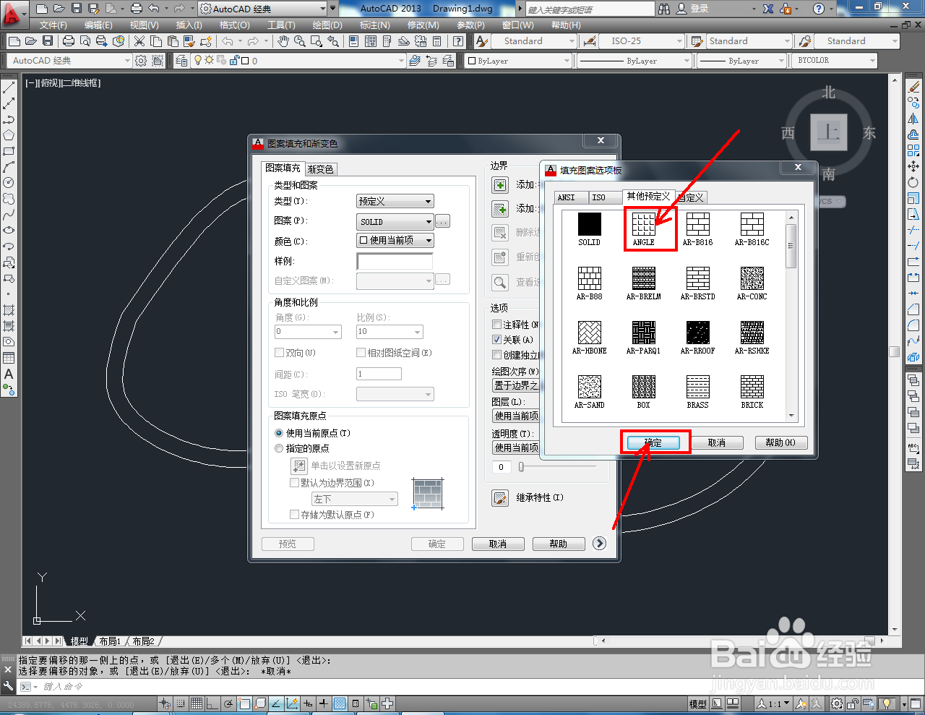The height and width of the screenshot is (715, 925).
Task: Click the add select objects icon
Action: (500, 209)
